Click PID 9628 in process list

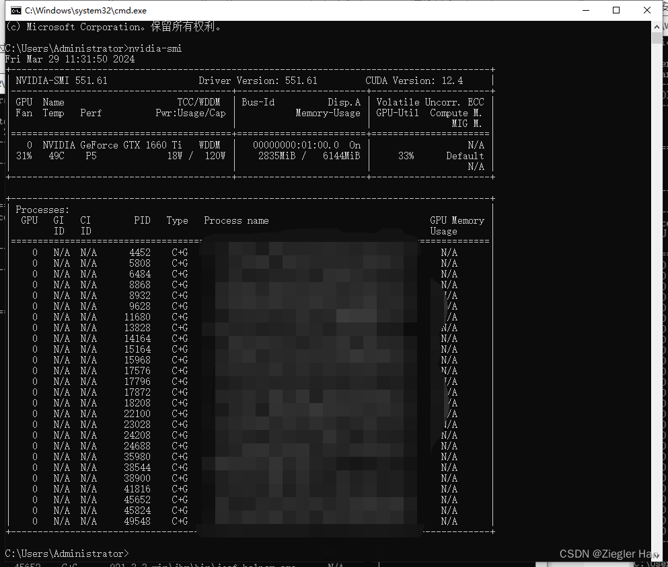pyautogui.click(x=140, y=306)
